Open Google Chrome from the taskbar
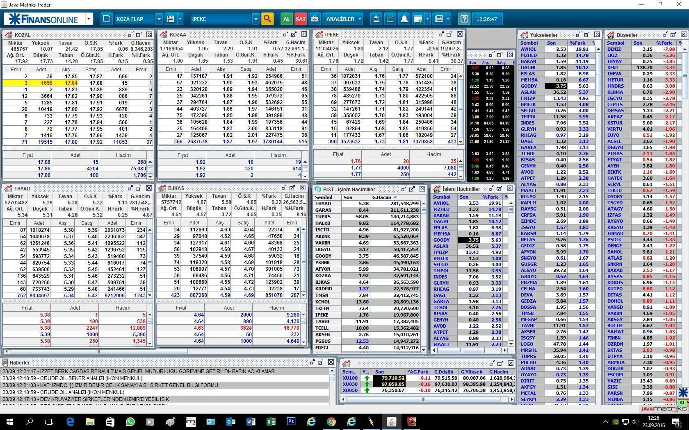 (331, 421)
